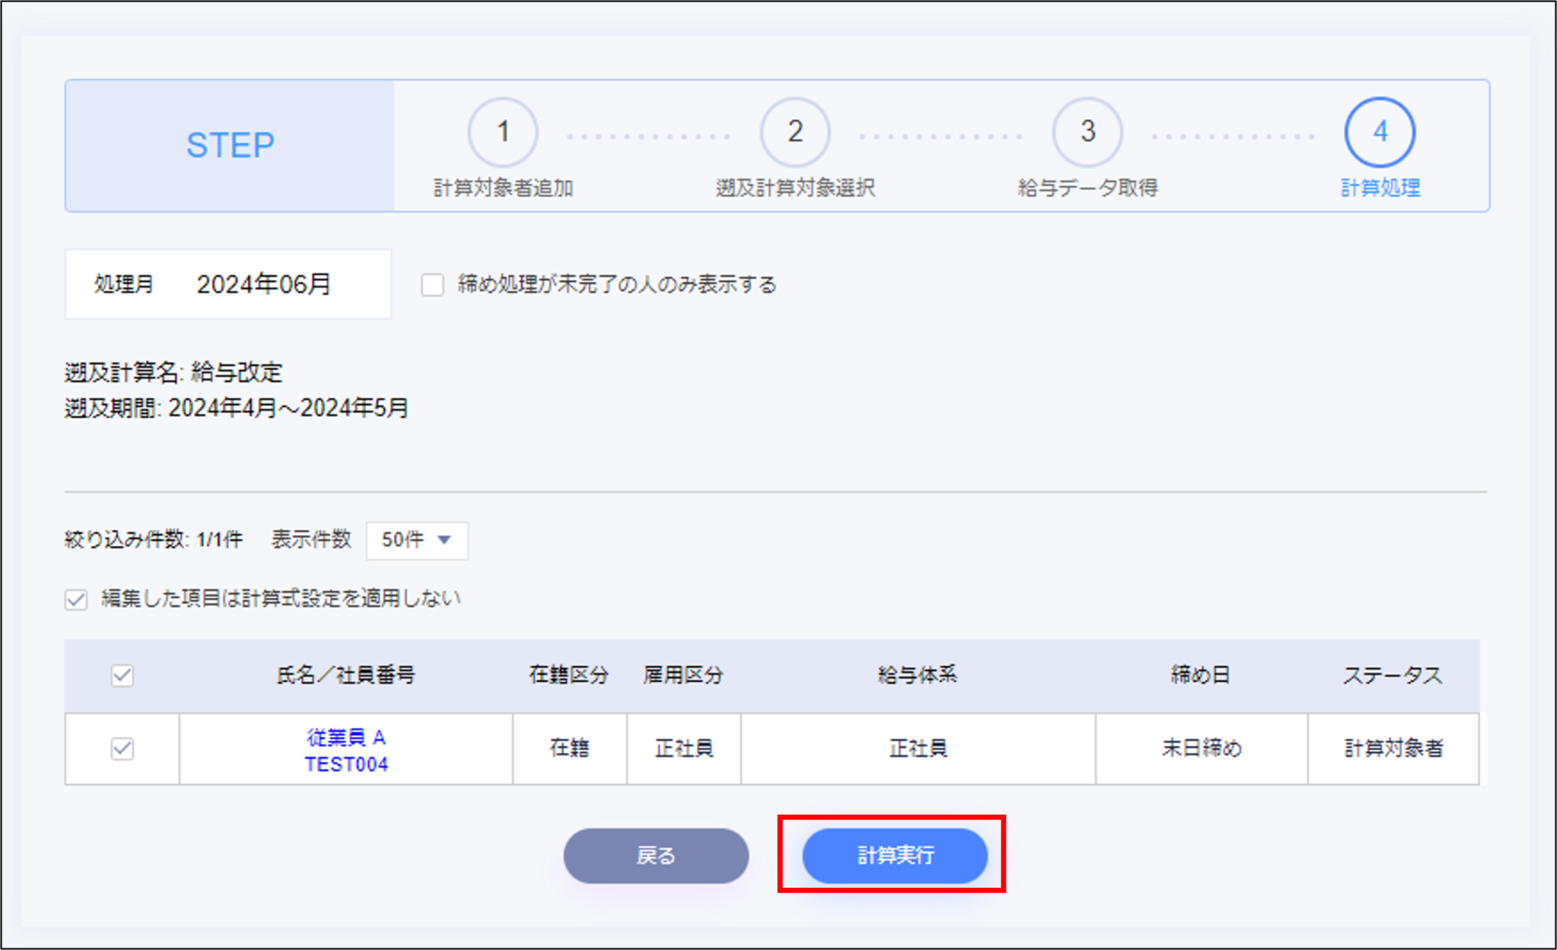Viewport: 1557px width, 950px height.
Task: Click the ステータス column header
Action: click(x=1392, y=676)
